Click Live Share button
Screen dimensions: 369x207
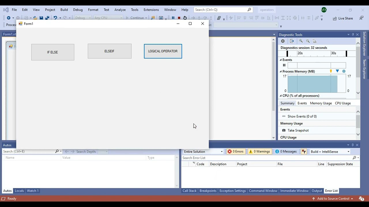pos(343,18)
